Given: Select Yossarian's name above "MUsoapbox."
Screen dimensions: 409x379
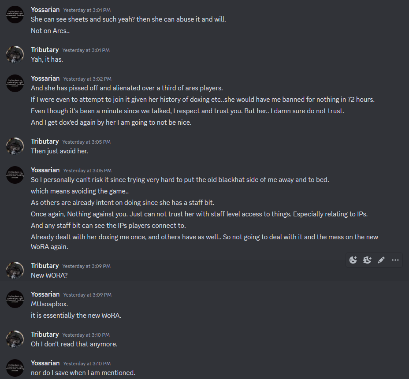Looking at the screenshot, I should point(45,294).
